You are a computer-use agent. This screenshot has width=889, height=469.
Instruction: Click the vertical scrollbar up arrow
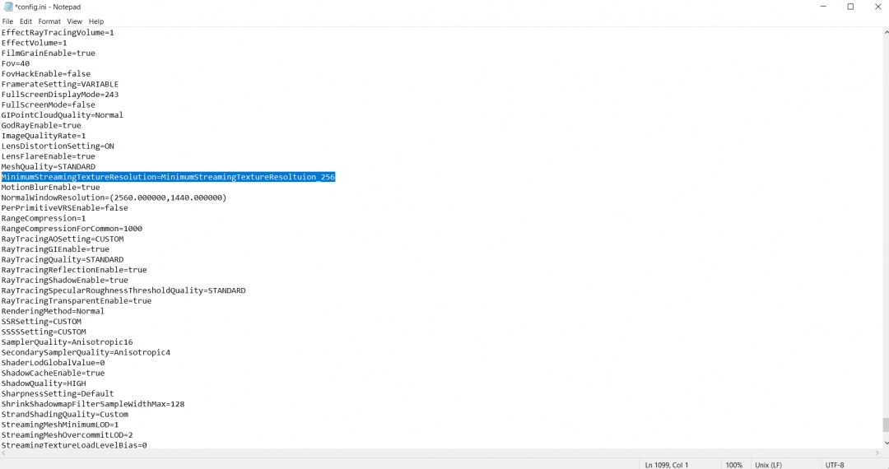coord(886,31)
